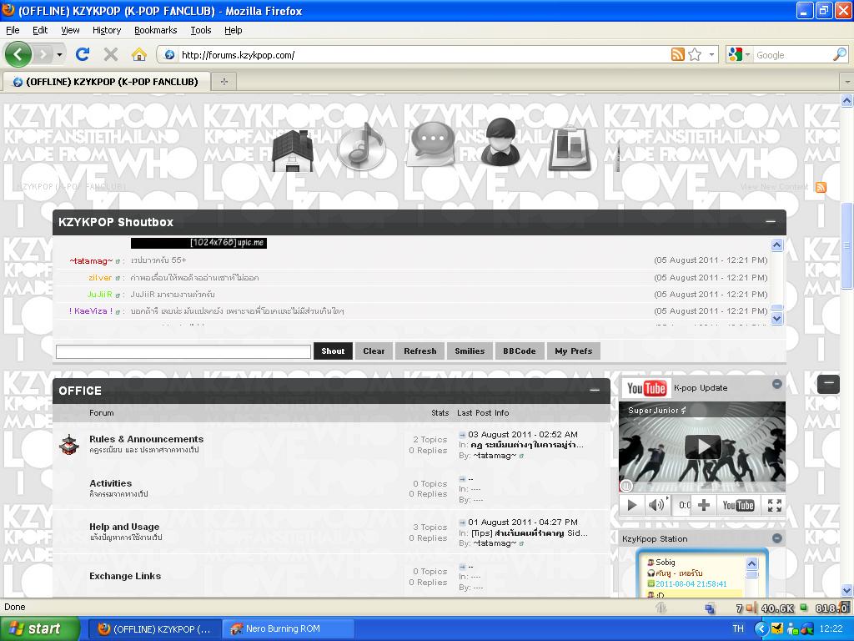This screenshot has width=854, height=641.
Task: Bookmark this page with the star icon
Action: tap(695, 54)
